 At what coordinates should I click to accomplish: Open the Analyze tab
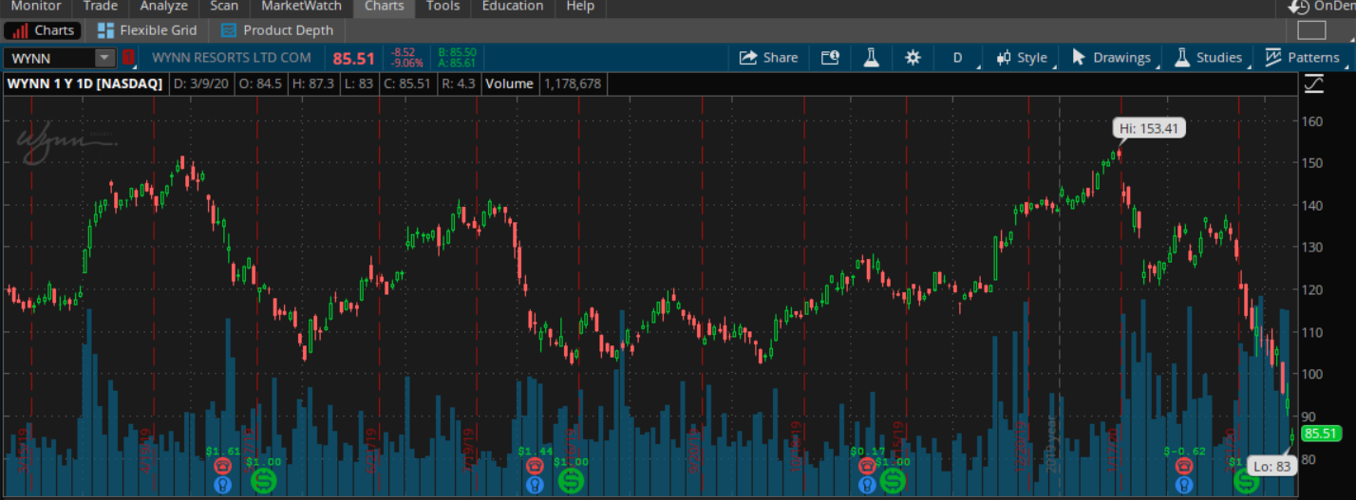(163, 7)
